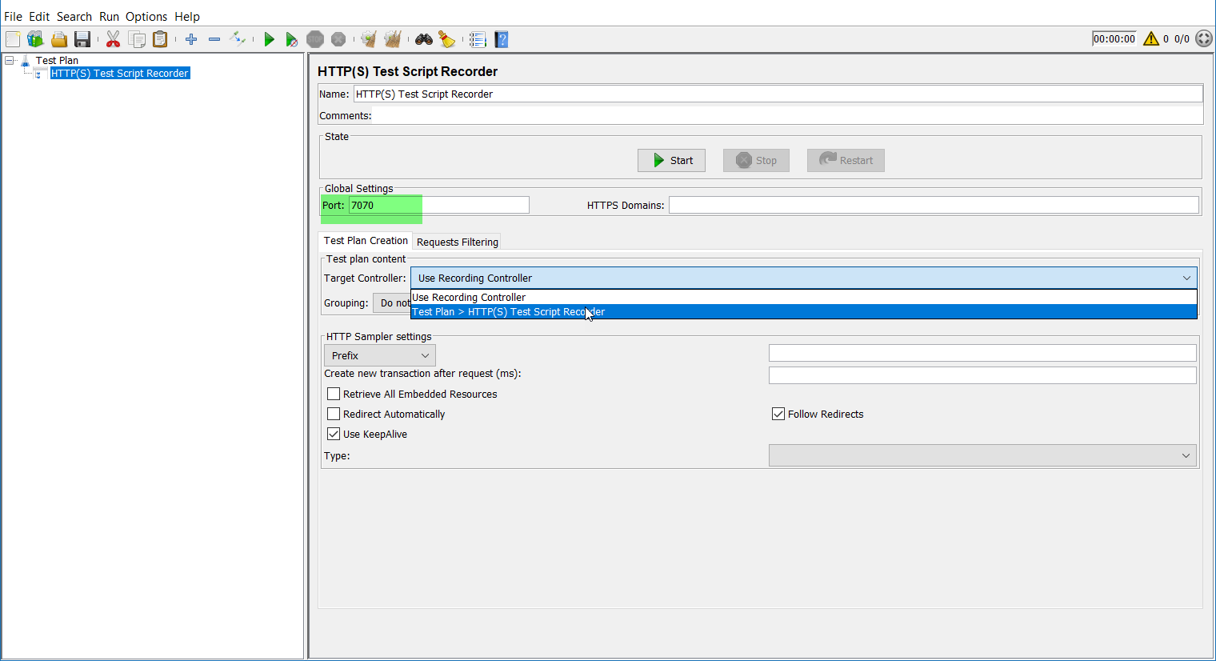The width and height of the screenshot is (1216, 661).
Task: Click the remote engines status icon
Action: 1204,38
